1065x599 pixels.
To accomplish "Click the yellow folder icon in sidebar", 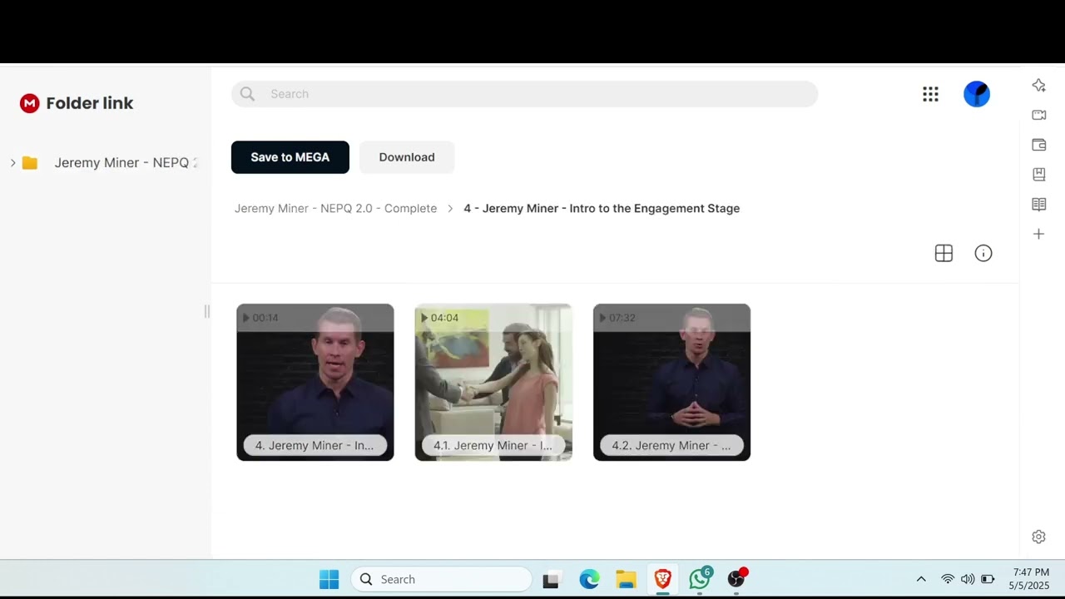I will click(30, 163).
